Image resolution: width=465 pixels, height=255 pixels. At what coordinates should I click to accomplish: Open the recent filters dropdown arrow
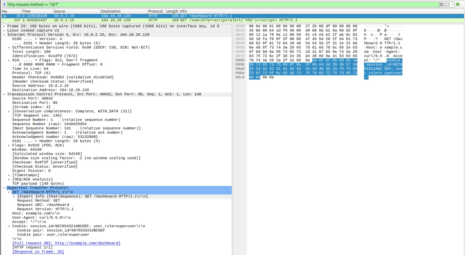(x=453, y=4)
